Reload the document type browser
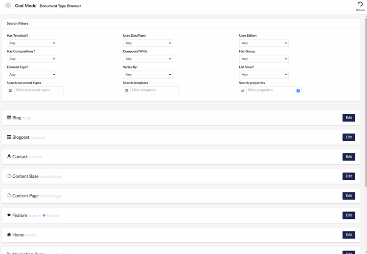 360,6
